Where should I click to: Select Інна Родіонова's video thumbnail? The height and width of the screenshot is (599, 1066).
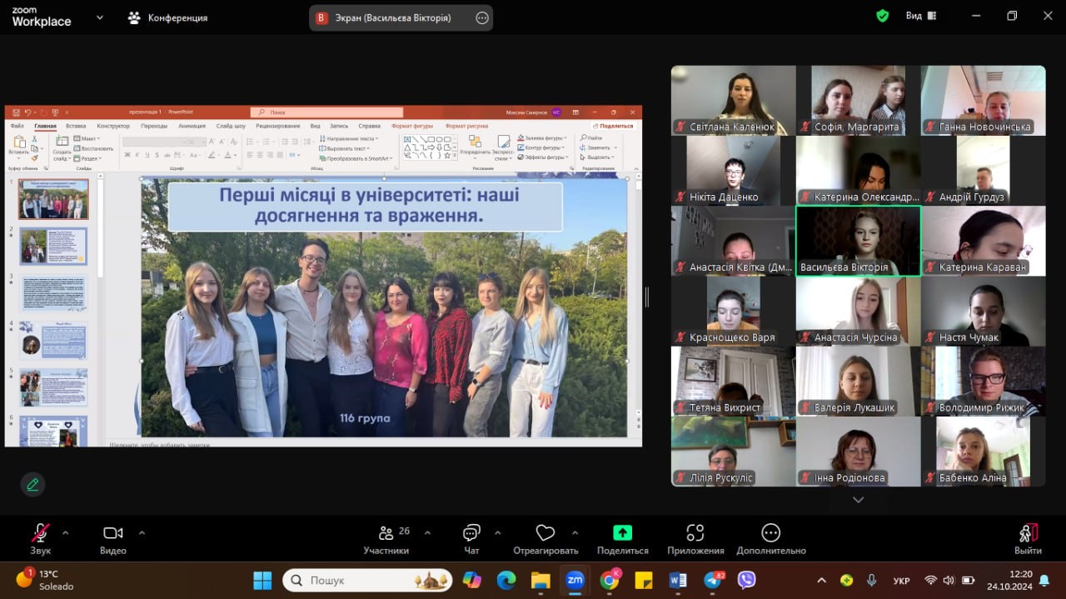(858, 451)
